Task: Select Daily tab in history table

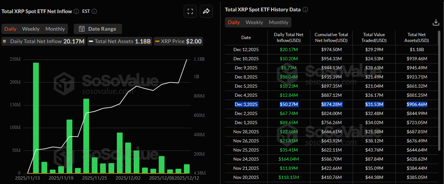Action: (234, 22)
